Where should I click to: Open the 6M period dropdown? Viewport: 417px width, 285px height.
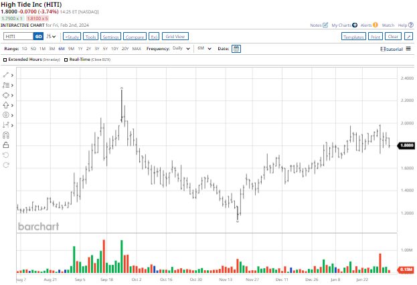pos(204,49)
